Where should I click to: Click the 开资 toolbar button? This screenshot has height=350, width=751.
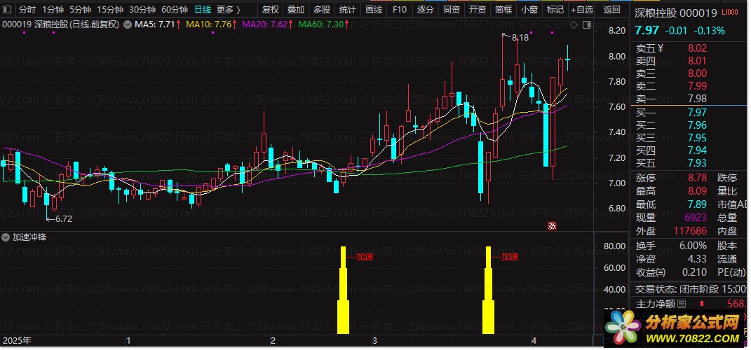[x=477, y=9]
